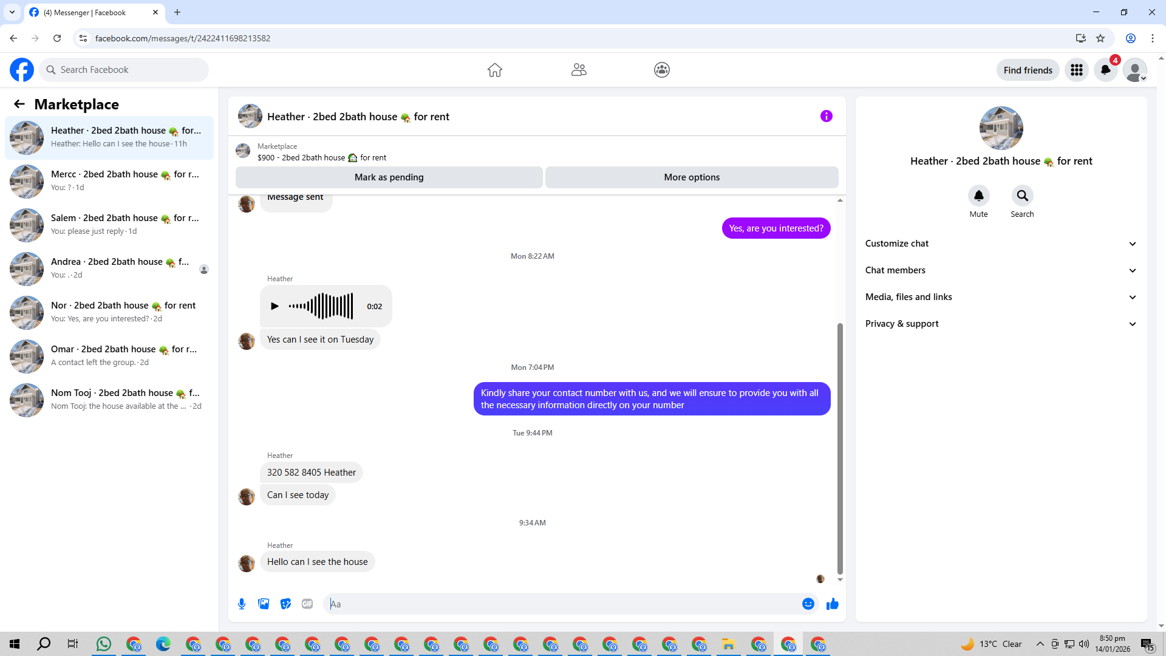Go to the Home tab
Screen dimensions: 1166x656
pyautogui.click(x=494, y=70)
